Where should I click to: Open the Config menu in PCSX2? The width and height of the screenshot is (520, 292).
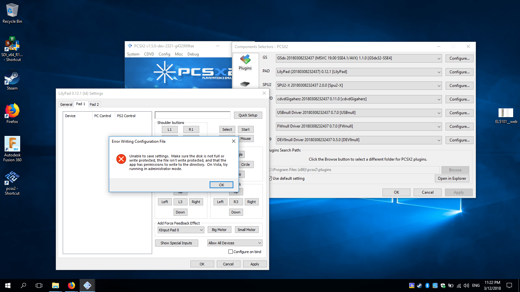tap(164, 54)
